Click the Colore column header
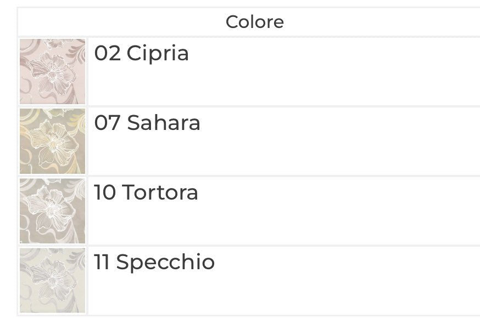Screen dimensions: 480x318 click(255, 22)
